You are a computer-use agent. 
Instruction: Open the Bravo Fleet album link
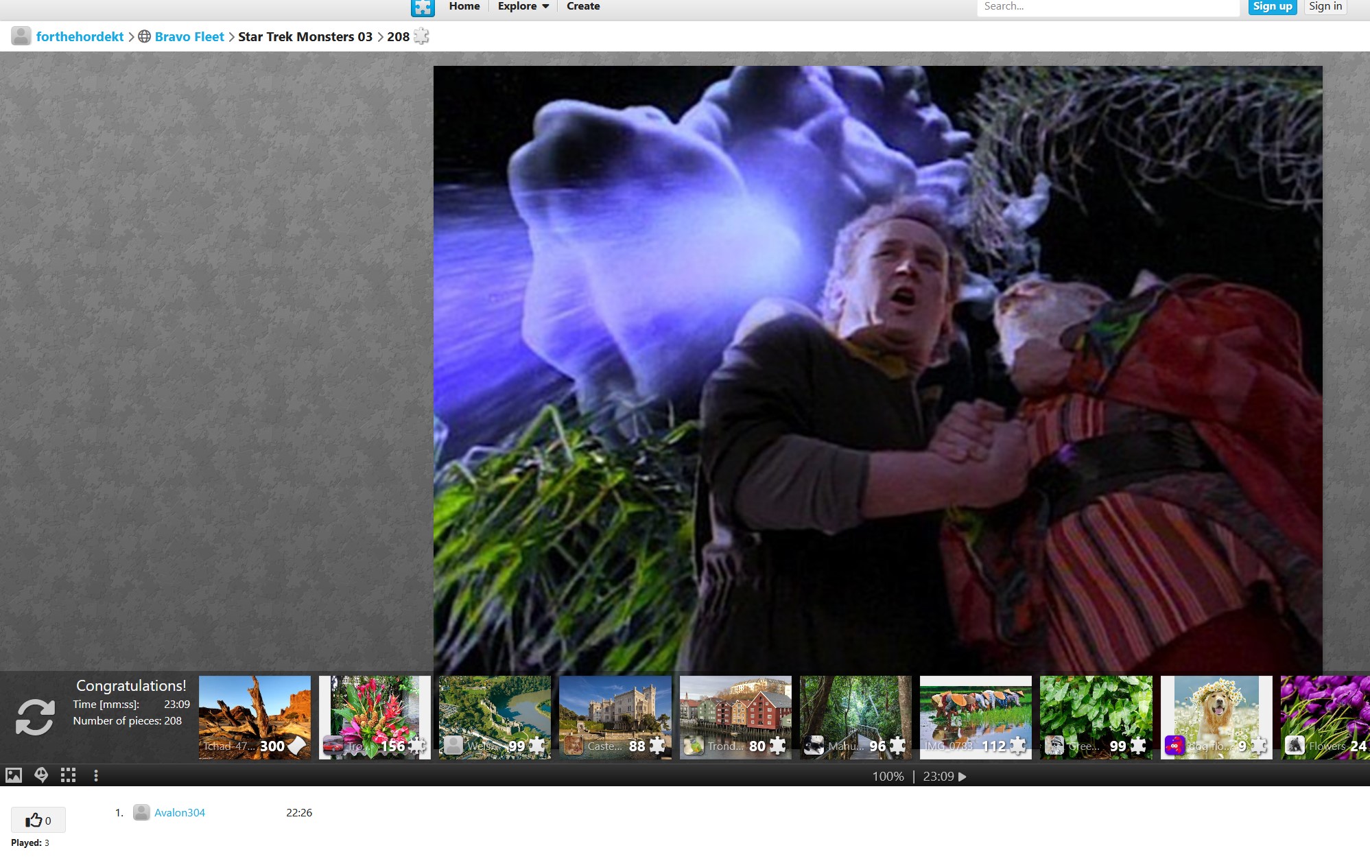tap(189, 36)
